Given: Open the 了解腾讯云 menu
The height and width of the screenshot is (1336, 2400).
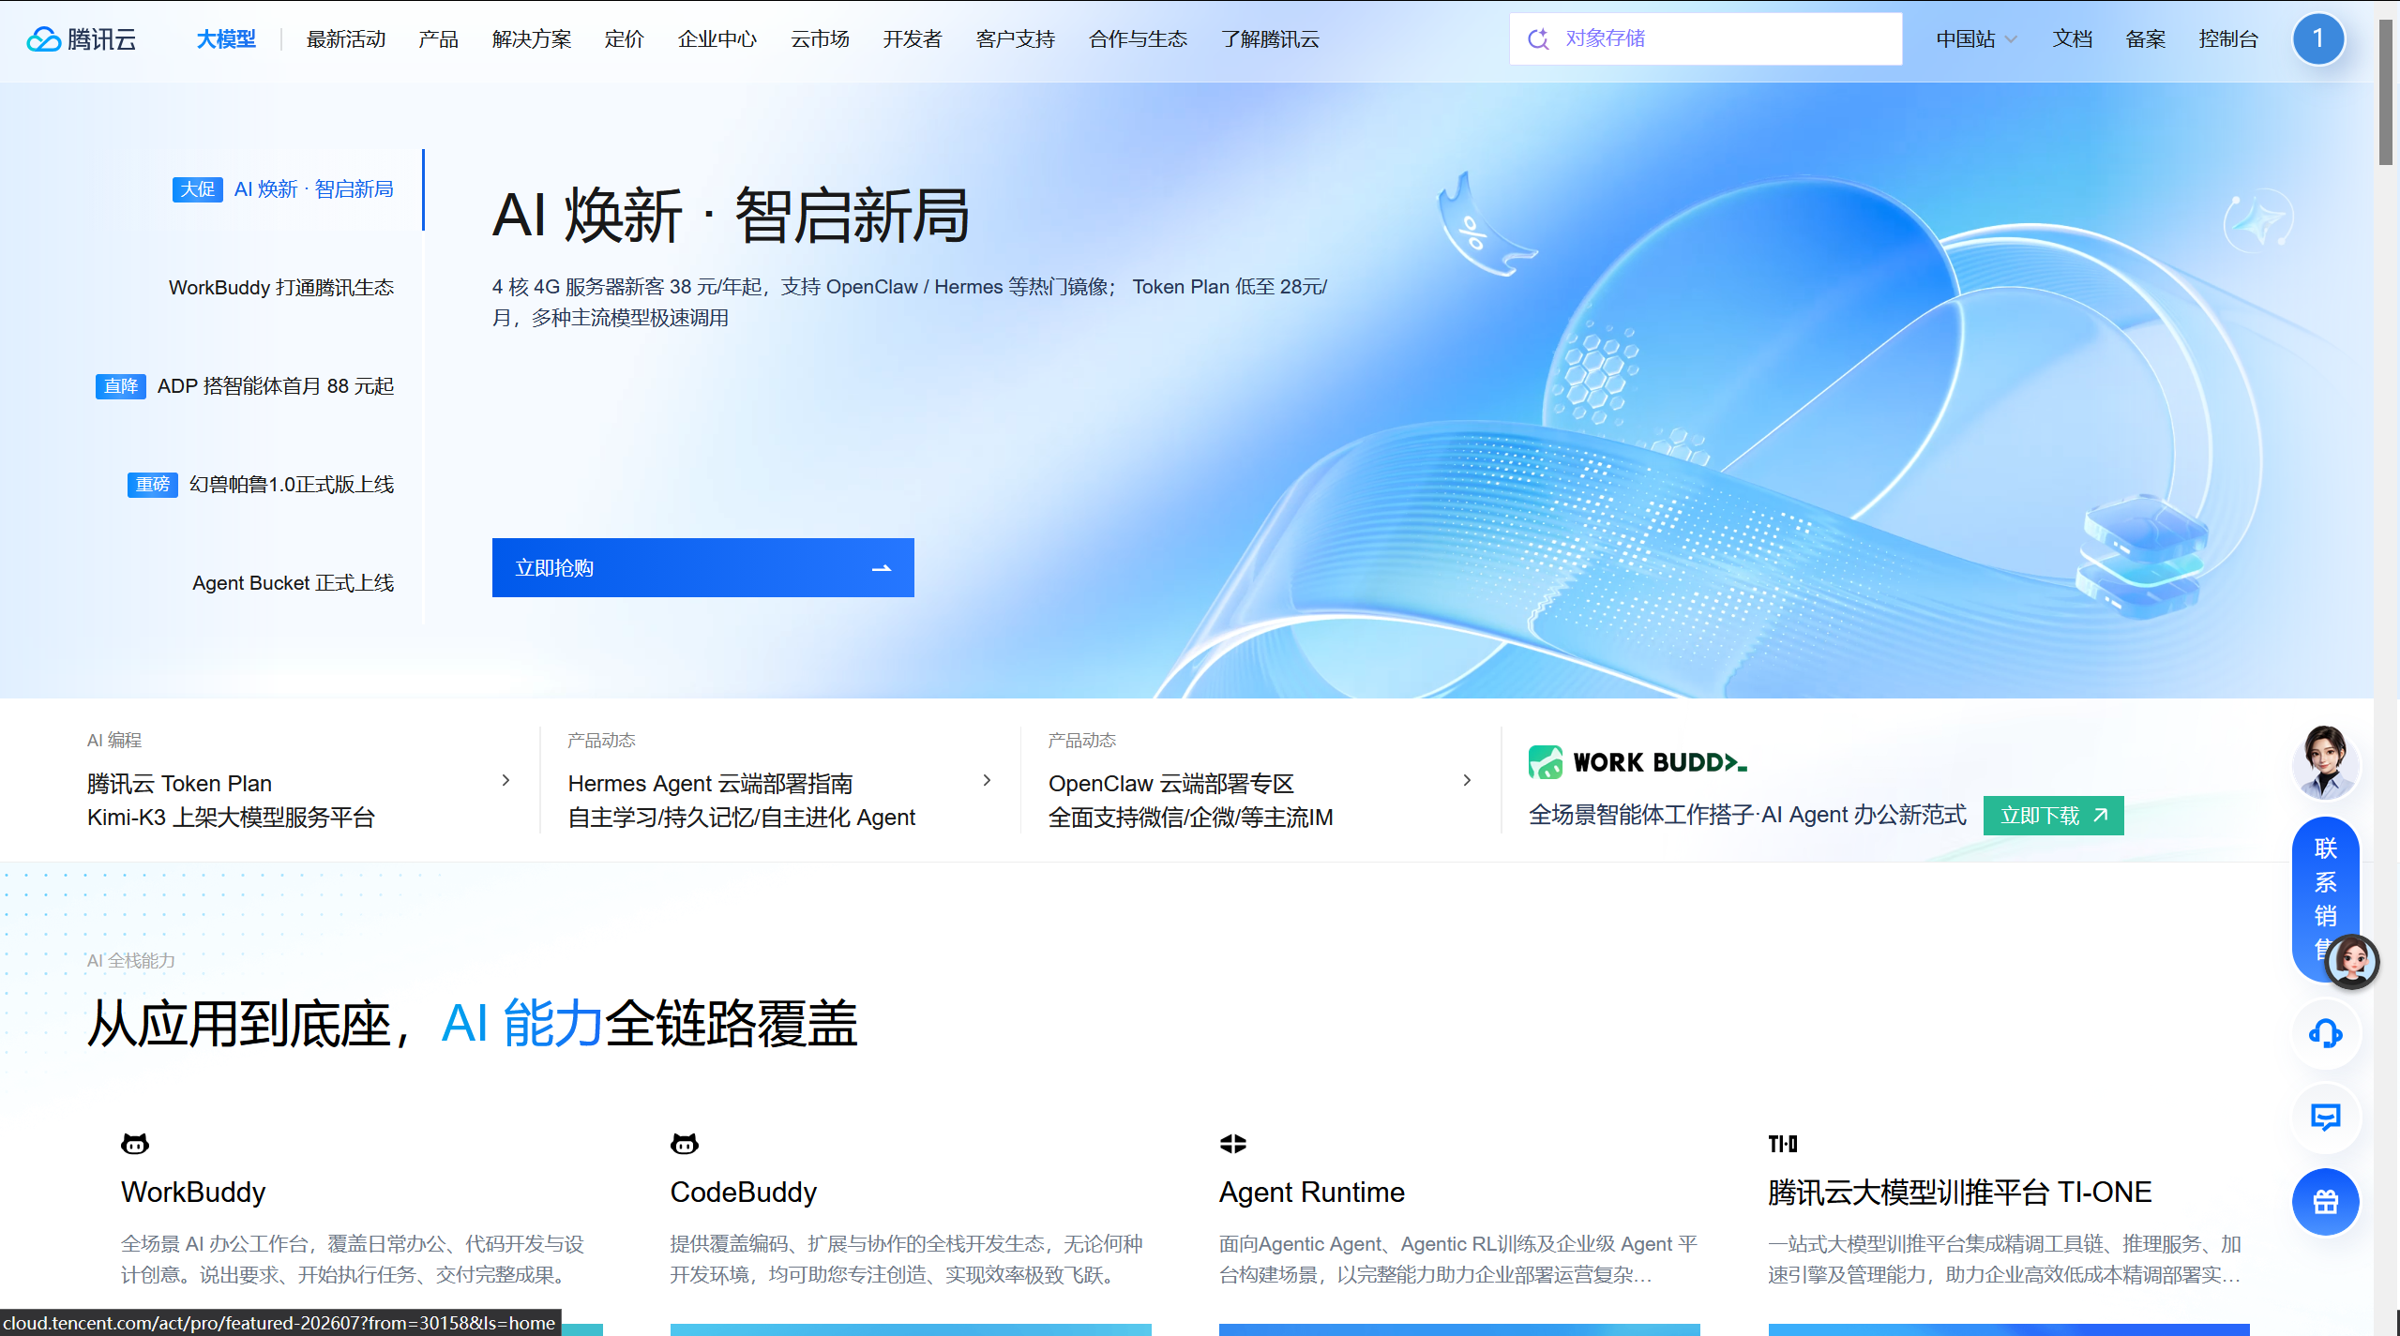Looking at the screenshot, I should coord(1270,39).
